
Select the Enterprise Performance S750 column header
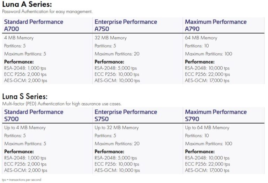[x=126, y=115]
